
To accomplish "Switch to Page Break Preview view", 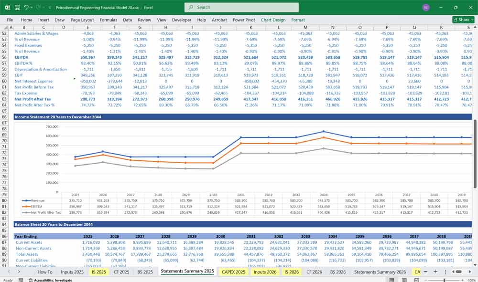I will (x=417, y=279).
